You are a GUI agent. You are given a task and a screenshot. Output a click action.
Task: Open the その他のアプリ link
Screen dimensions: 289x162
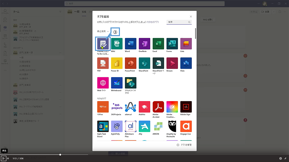(x=153, y=22)
